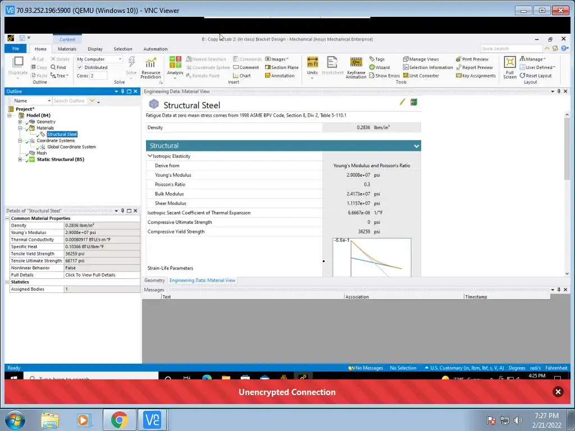
Task: Open U.S. Customary units status entry
Action: coord(464,368)
